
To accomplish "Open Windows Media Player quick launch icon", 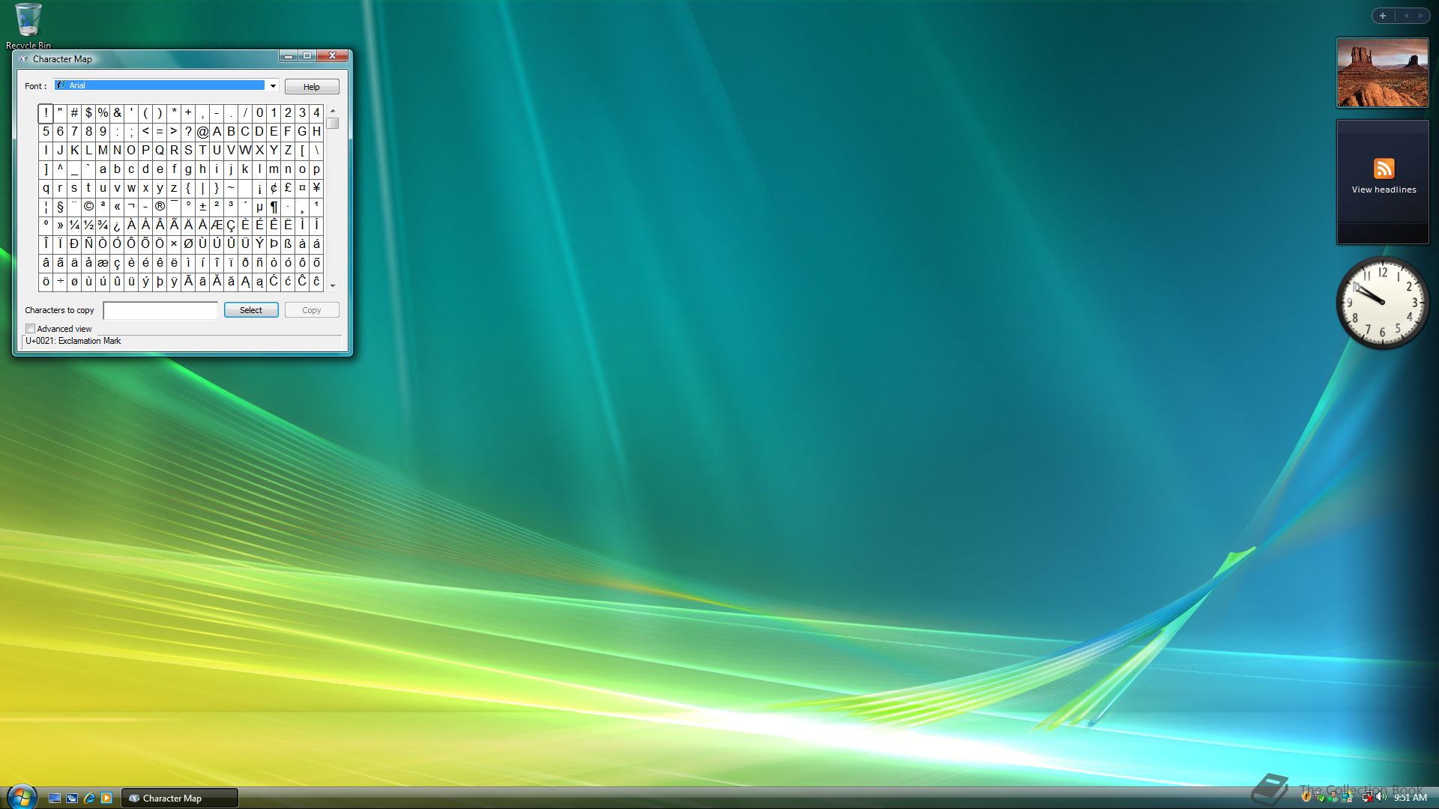I will [106, 798].
